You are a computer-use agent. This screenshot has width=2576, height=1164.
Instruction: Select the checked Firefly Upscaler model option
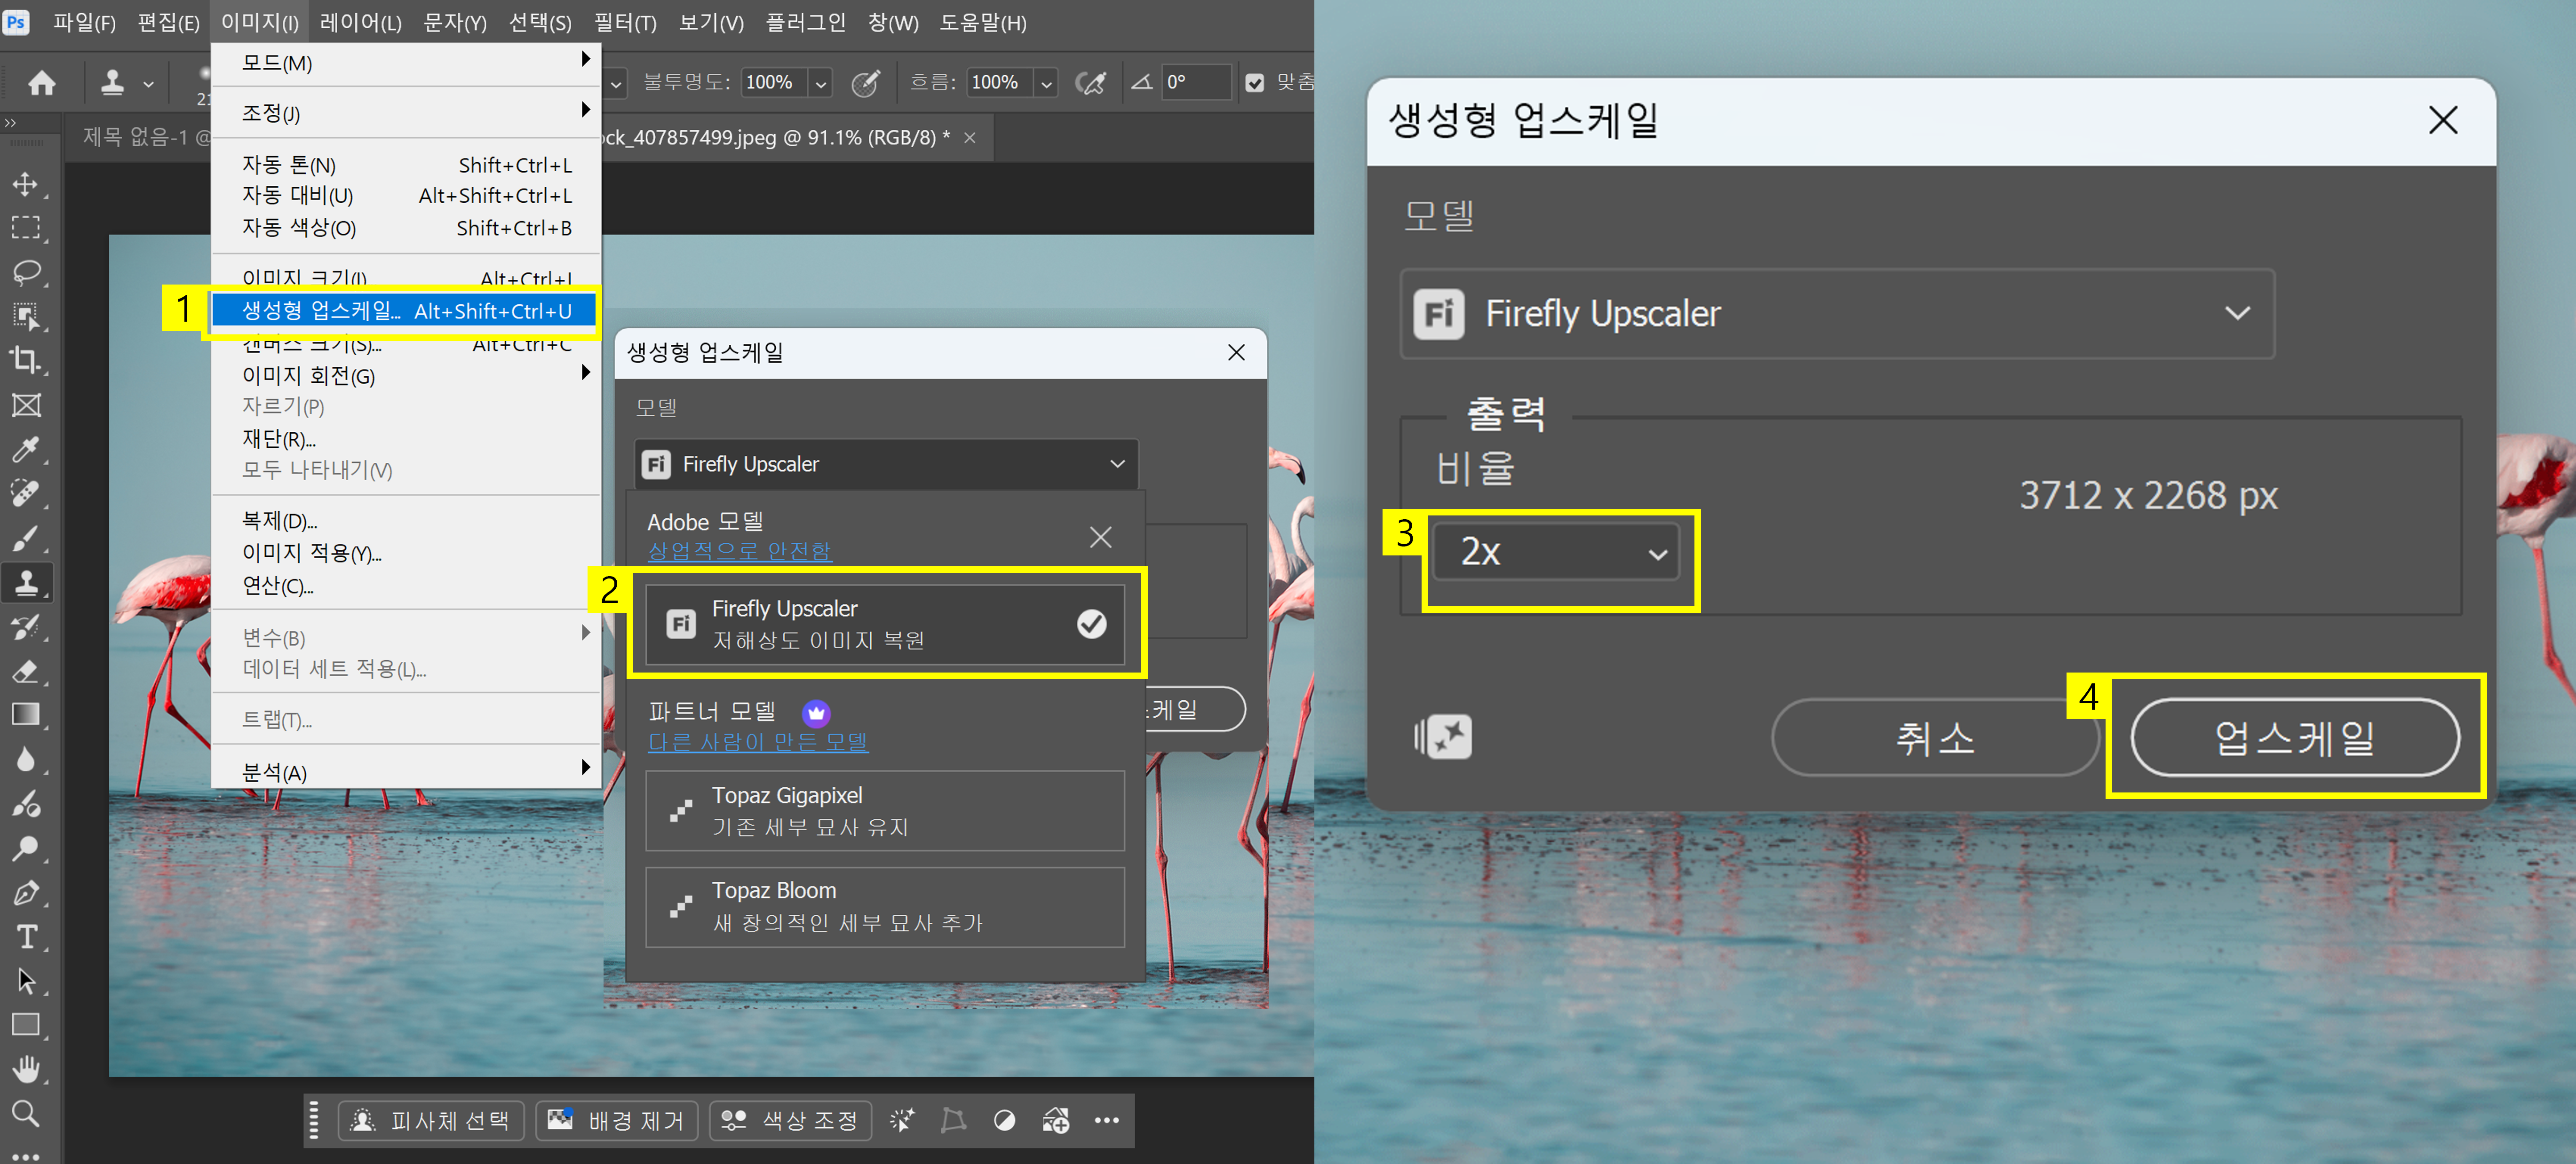(884, 624)
